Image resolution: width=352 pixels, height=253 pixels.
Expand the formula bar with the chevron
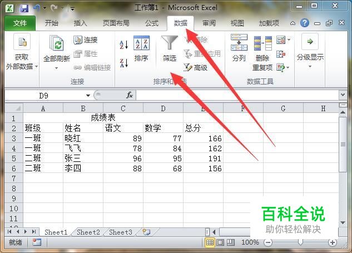pyautogui.click(x=343, y=95)
